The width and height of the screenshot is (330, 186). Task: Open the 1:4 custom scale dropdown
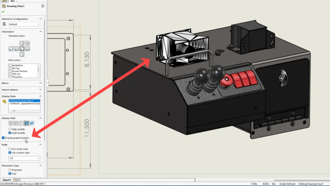click(x=24, y=158)
